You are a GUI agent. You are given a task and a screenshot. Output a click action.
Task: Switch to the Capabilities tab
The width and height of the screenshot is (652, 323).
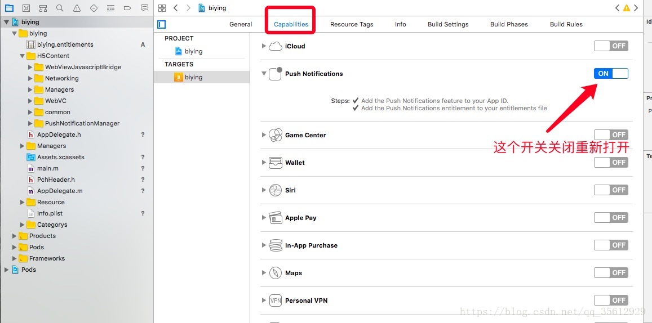coord(291,24)
